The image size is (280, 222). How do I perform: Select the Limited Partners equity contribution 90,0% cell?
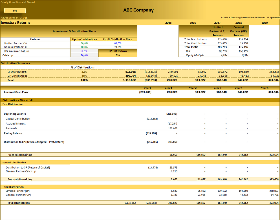84,43
